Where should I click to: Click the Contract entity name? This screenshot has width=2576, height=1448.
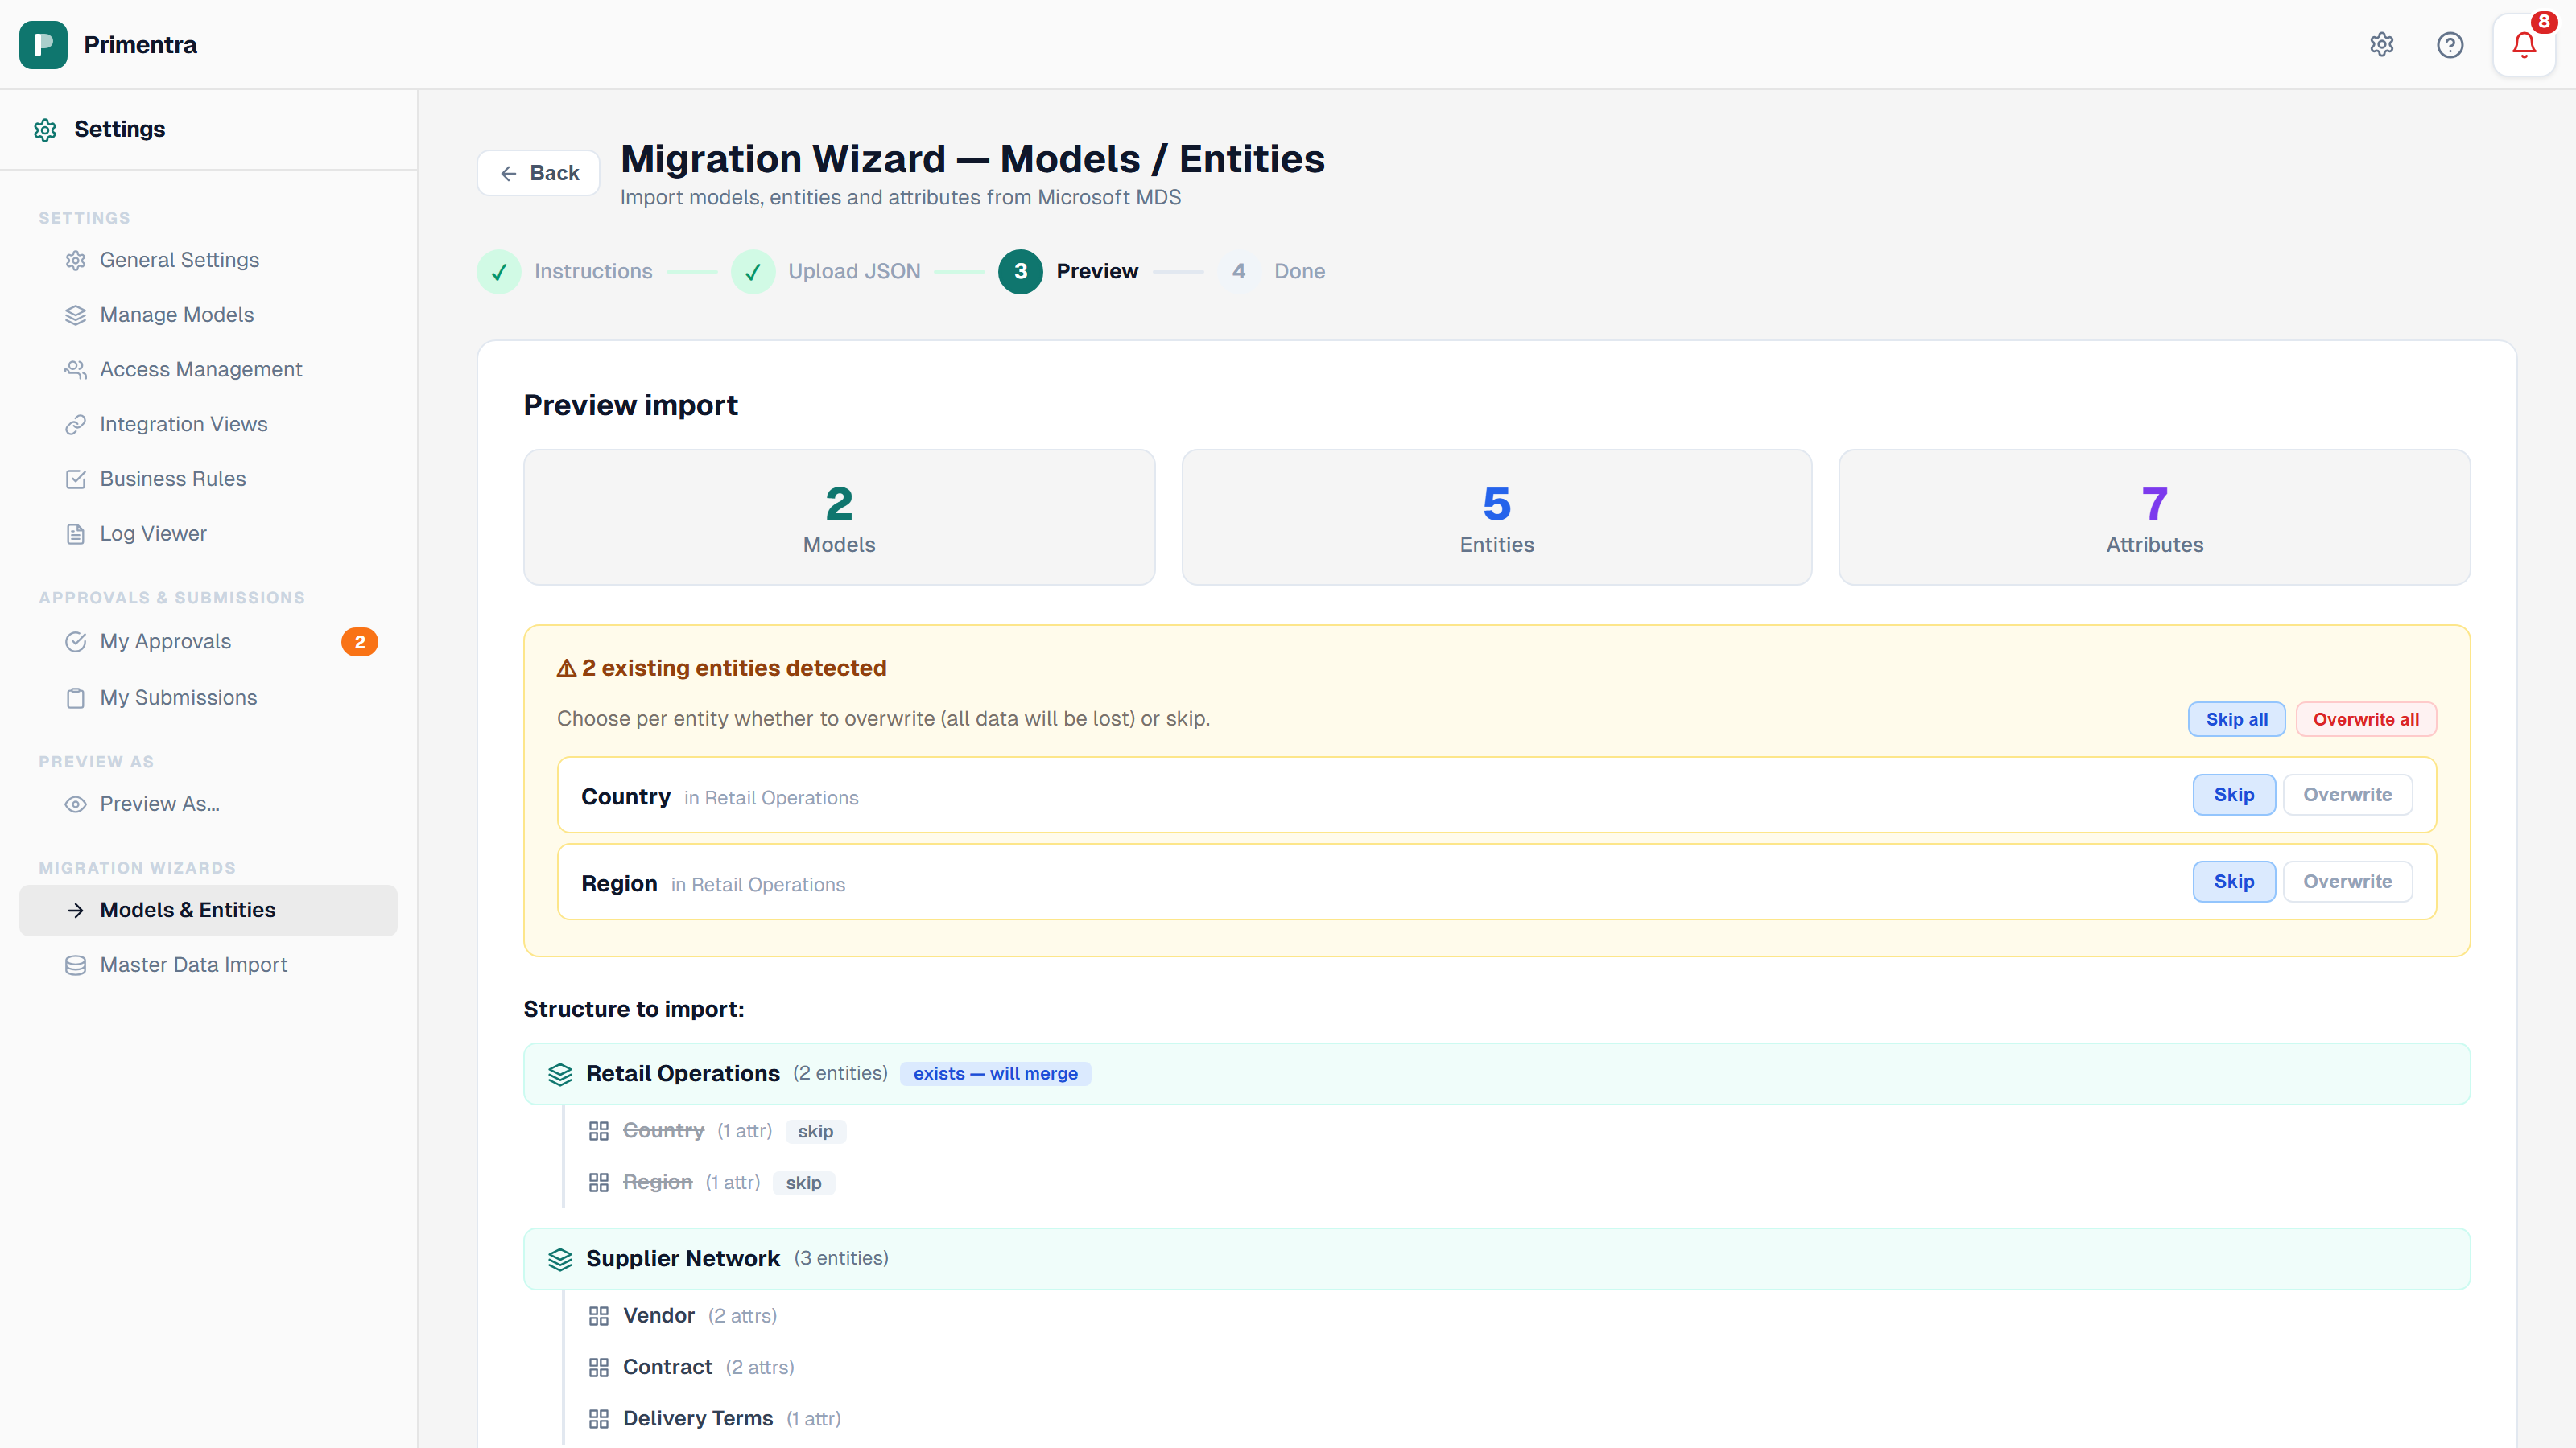pos(667,1368)
